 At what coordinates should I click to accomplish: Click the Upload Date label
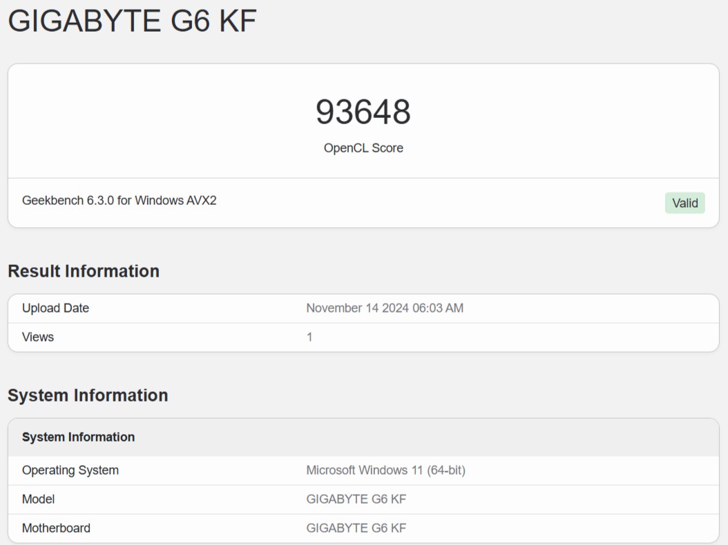pos(55,308)
